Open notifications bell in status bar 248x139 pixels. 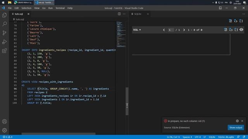244,137
